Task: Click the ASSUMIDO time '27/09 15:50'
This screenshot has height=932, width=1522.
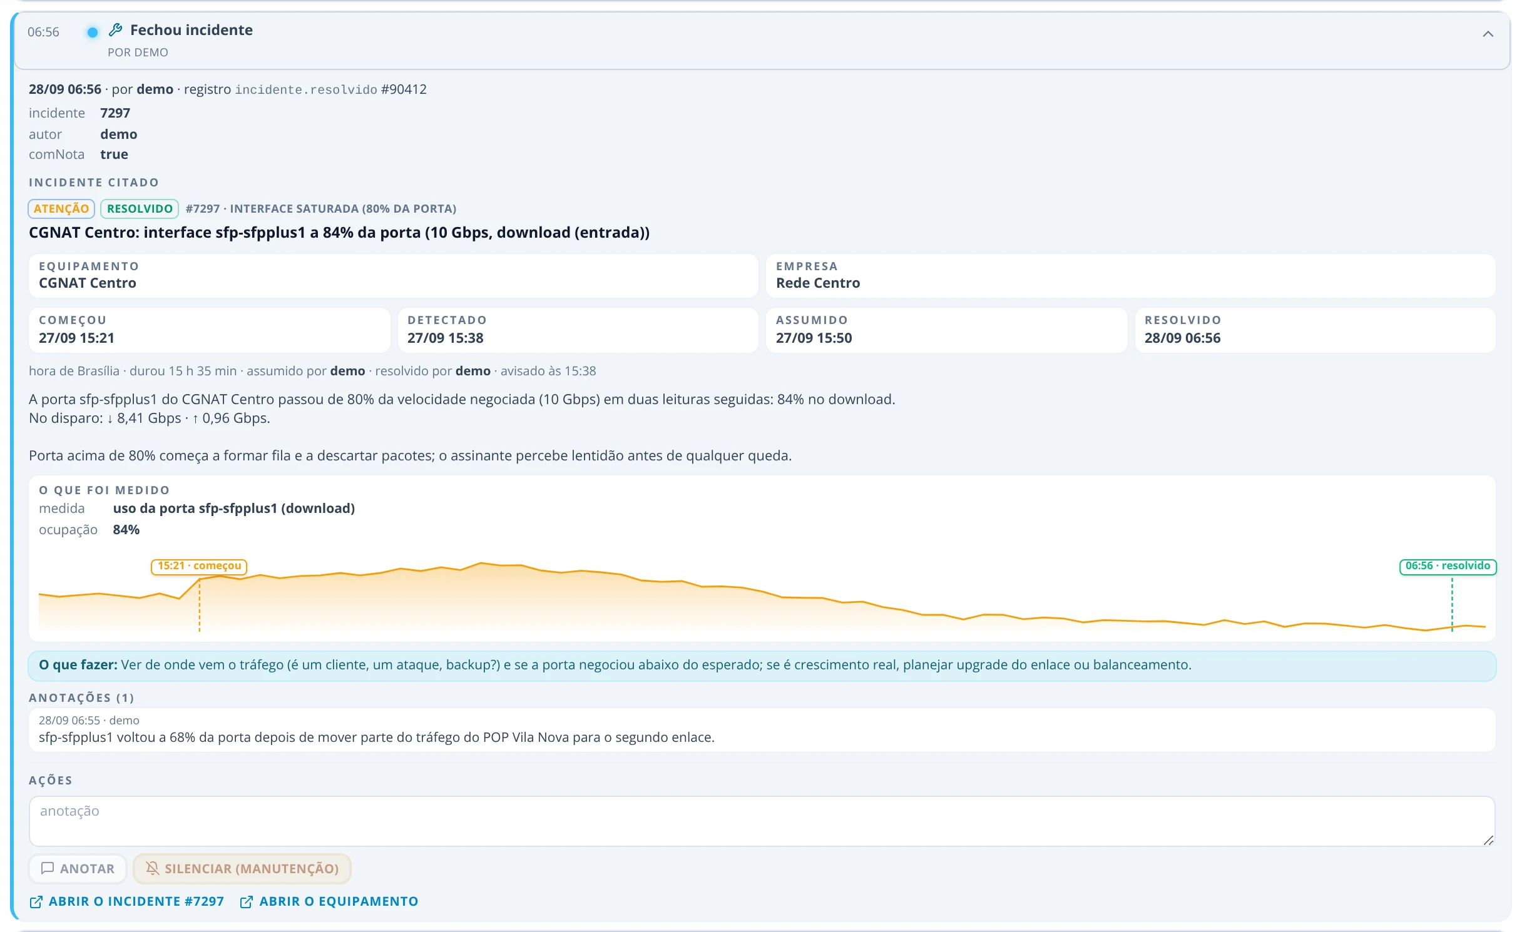Action: tap(814, 338)
